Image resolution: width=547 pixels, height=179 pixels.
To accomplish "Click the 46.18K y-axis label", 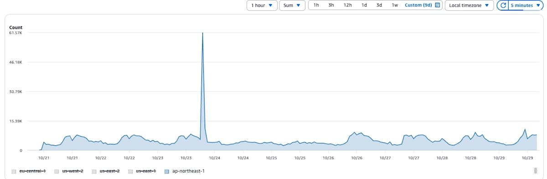I will click(16, 62).
